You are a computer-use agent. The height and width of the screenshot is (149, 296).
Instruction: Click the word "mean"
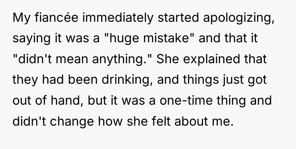pyautogui.click(x=72, y=59)
